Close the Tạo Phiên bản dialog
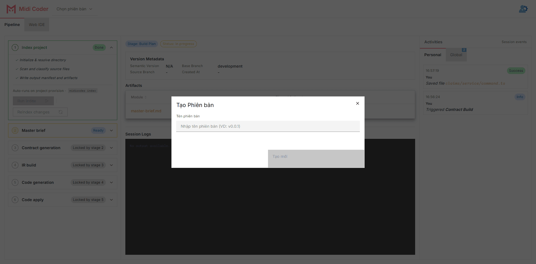Screen dimensions: 536x264 pos(357,103)
